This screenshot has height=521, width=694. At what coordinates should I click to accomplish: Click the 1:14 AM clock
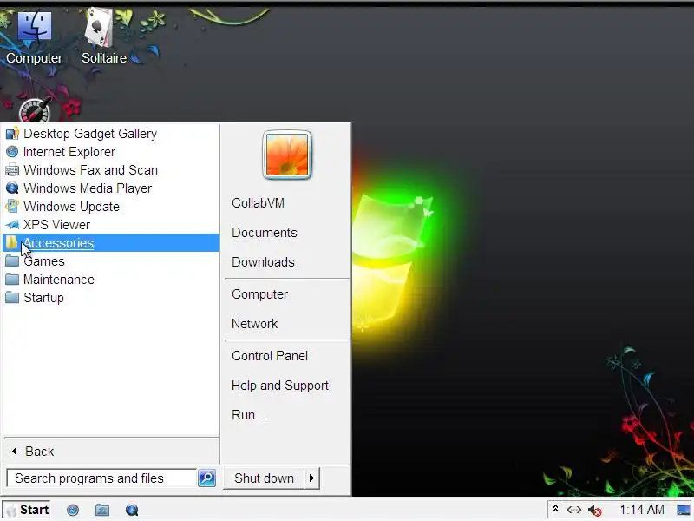(x=641, y=510)
